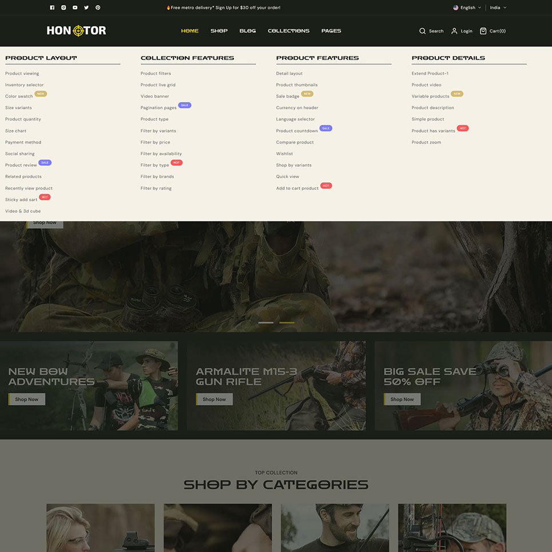Visit the YouTube channel icon
Viewport: 552px width, 552px height.
tap(75, 7)
